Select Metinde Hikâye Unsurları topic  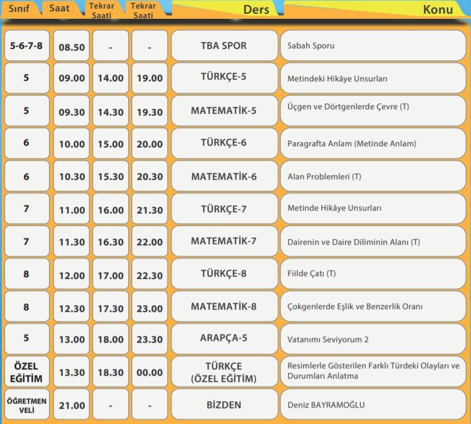tap(373, 208)
